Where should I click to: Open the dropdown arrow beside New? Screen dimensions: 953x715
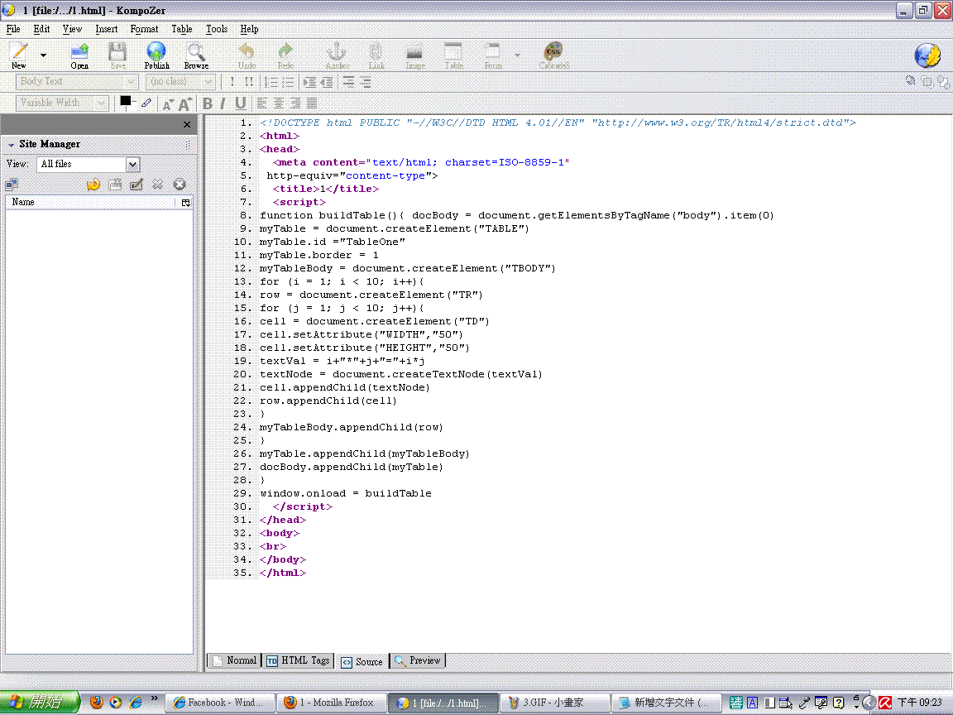click(x=43, y=55)
